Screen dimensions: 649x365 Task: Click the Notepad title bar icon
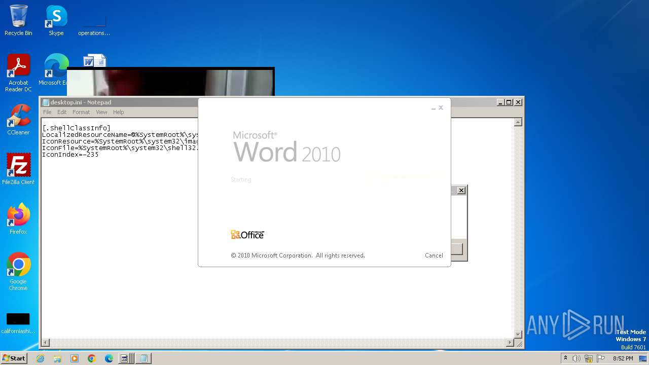pyautogui.click(x=46, y=102)
